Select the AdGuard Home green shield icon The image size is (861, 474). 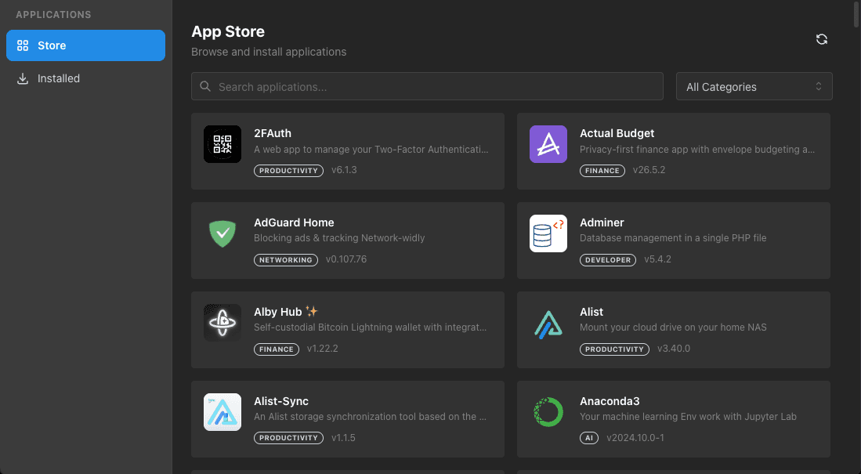(x=222, y=233)
